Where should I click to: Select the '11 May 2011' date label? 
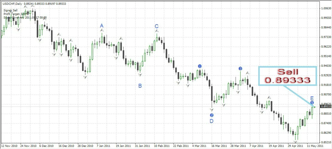coord(315,146)
